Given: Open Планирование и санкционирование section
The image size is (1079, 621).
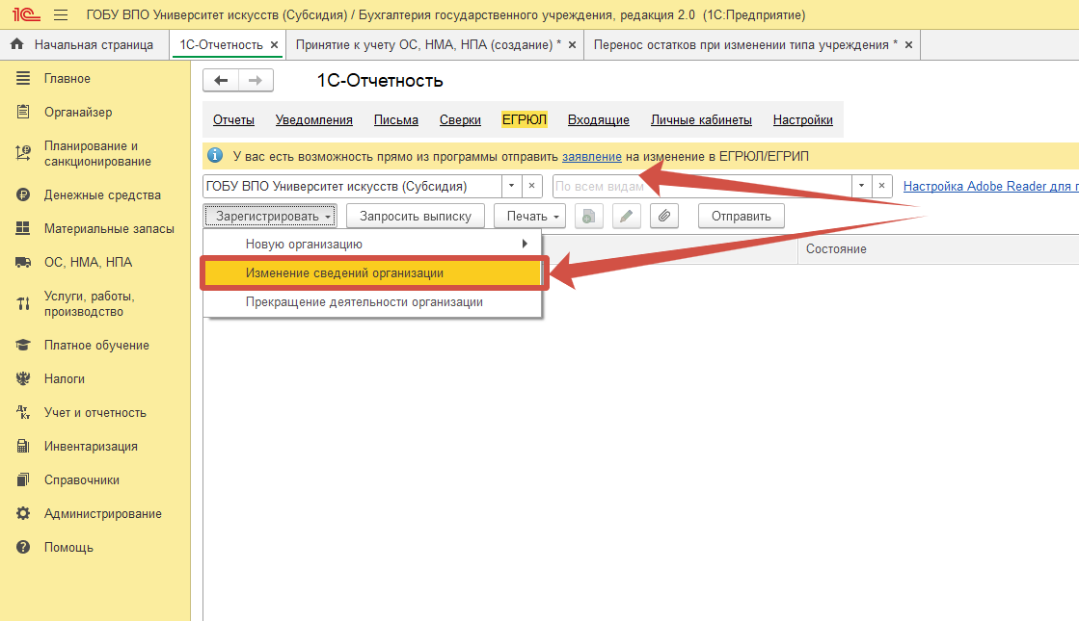Looking at the screenshot, I should click(x=97, y=154).
